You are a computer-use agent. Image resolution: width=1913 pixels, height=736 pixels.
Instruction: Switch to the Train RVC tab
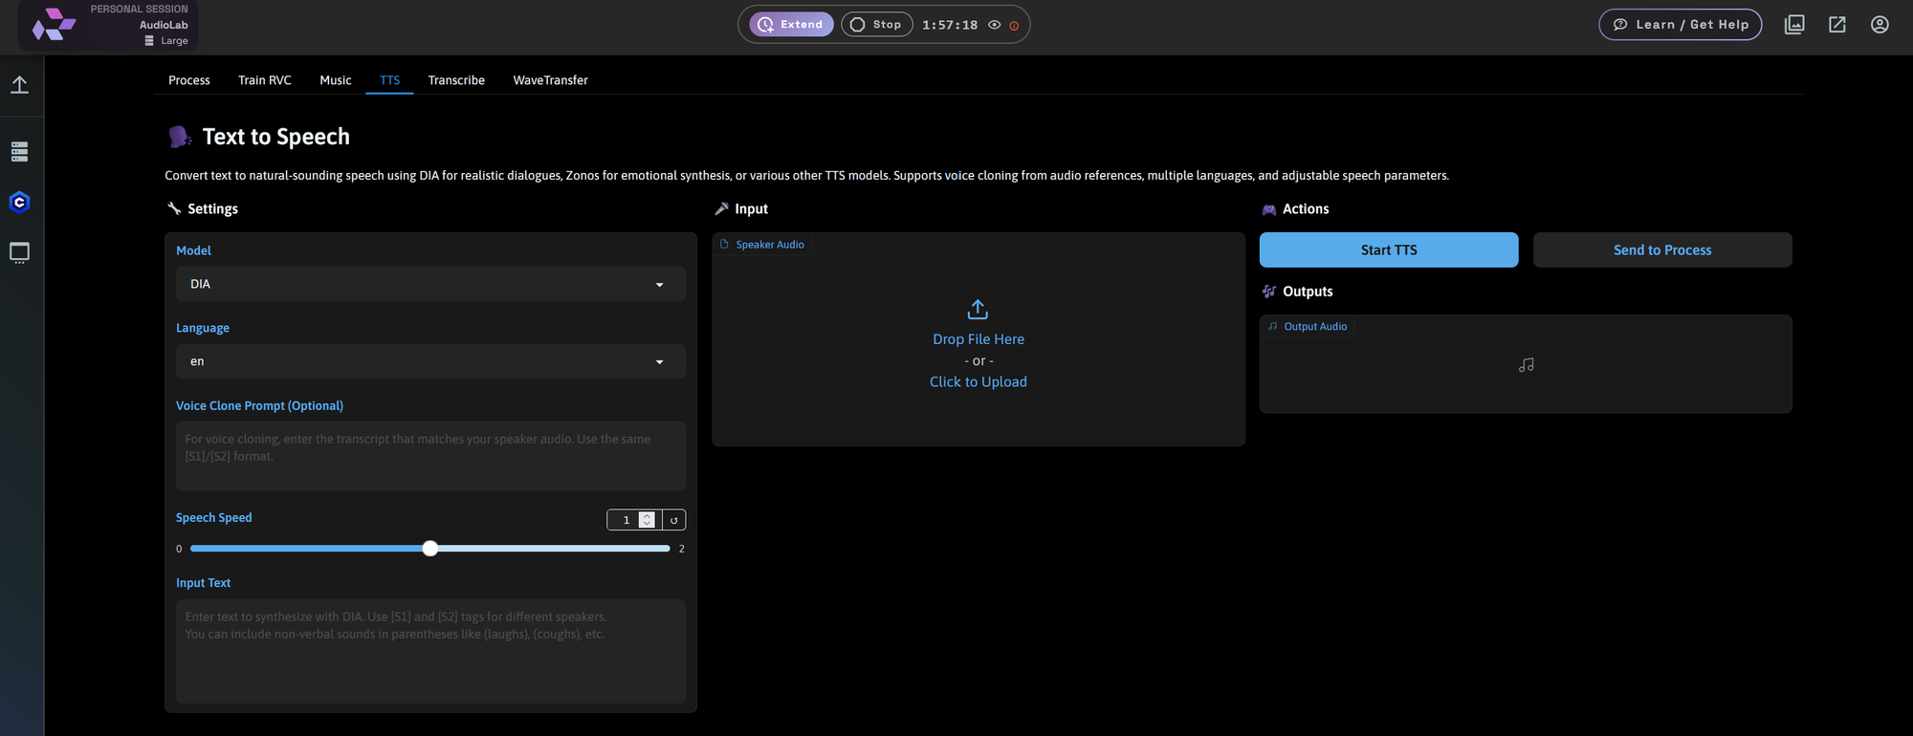point(265,80)
